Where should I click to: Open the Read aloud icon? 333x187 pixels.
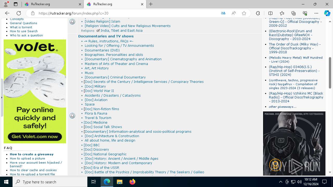pyautogui.click(x=234, y=13)
